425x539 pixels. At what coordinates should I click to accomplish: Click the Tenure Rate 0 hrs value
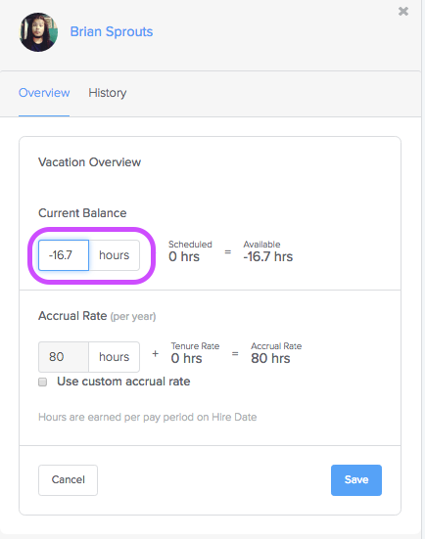pyautogui.click(x=186, y=358)
